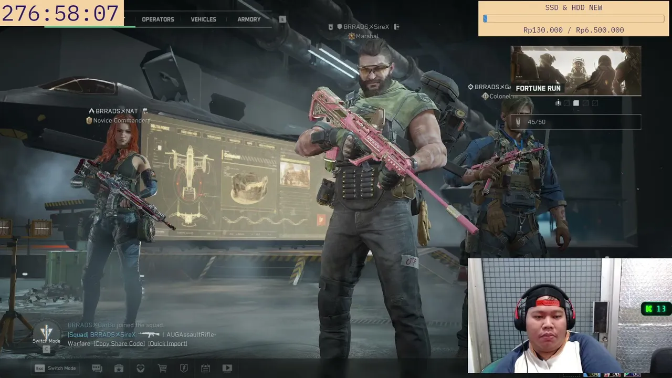
Task: Click the leave squad icon beside BRRADS×SireX
Action: pos(397,27)
